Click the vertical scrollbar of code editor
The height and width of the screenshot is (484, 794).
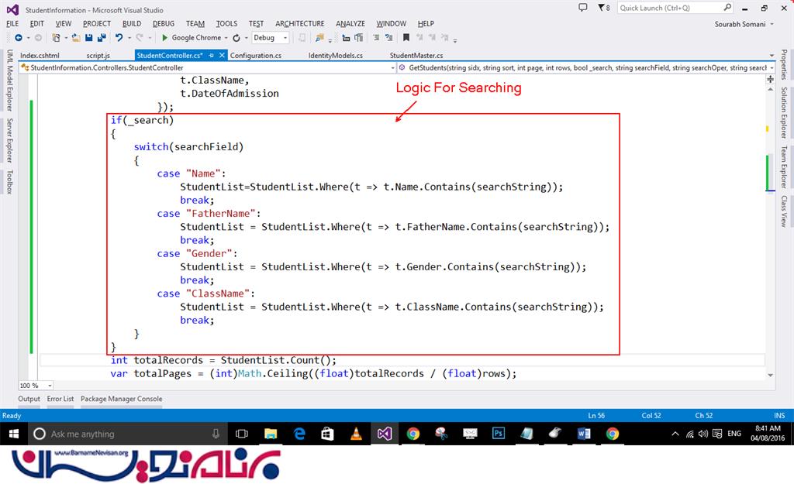[769, 232]
